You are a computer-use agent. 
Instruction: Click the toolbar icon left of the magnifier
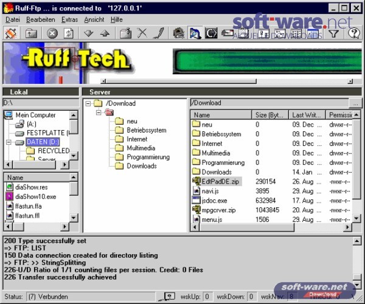pos(179,33)
